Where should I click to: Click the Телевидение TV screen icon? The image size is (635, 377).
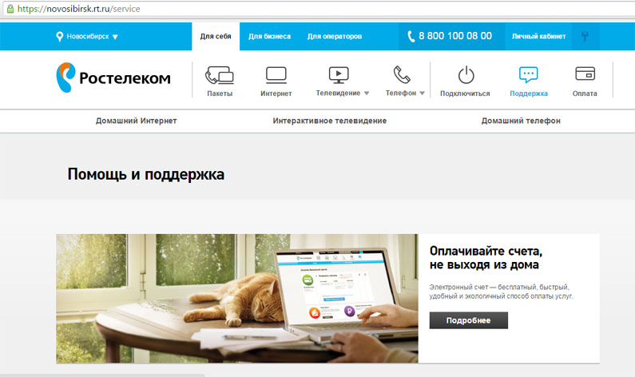pos(339,76)
